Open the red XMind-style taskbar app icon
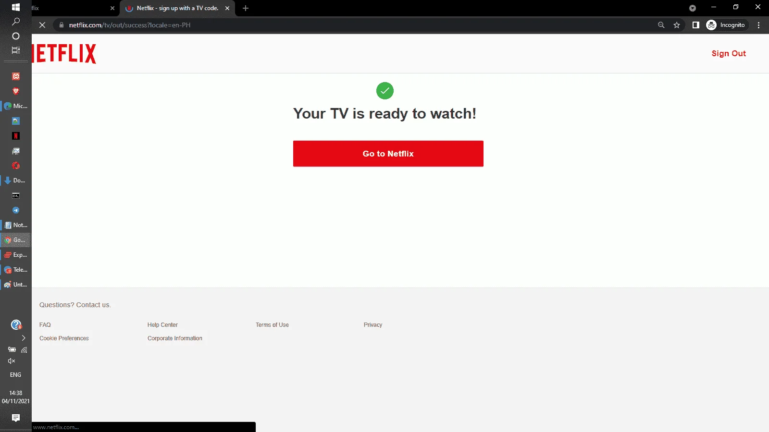This screenshot has height=432, width=769. [x=15, y=76]
